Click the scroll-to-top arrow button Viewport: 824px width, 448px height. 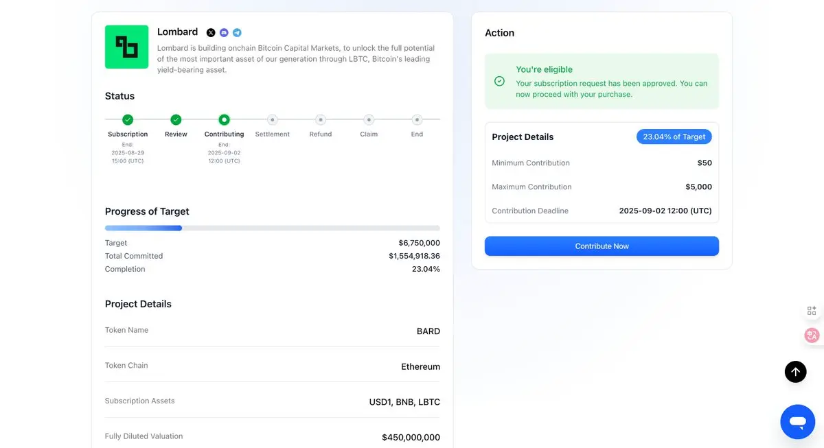coord(795,372)
